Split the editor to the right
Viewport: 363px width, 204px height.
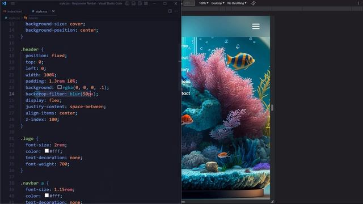click(x=170, y=11)
